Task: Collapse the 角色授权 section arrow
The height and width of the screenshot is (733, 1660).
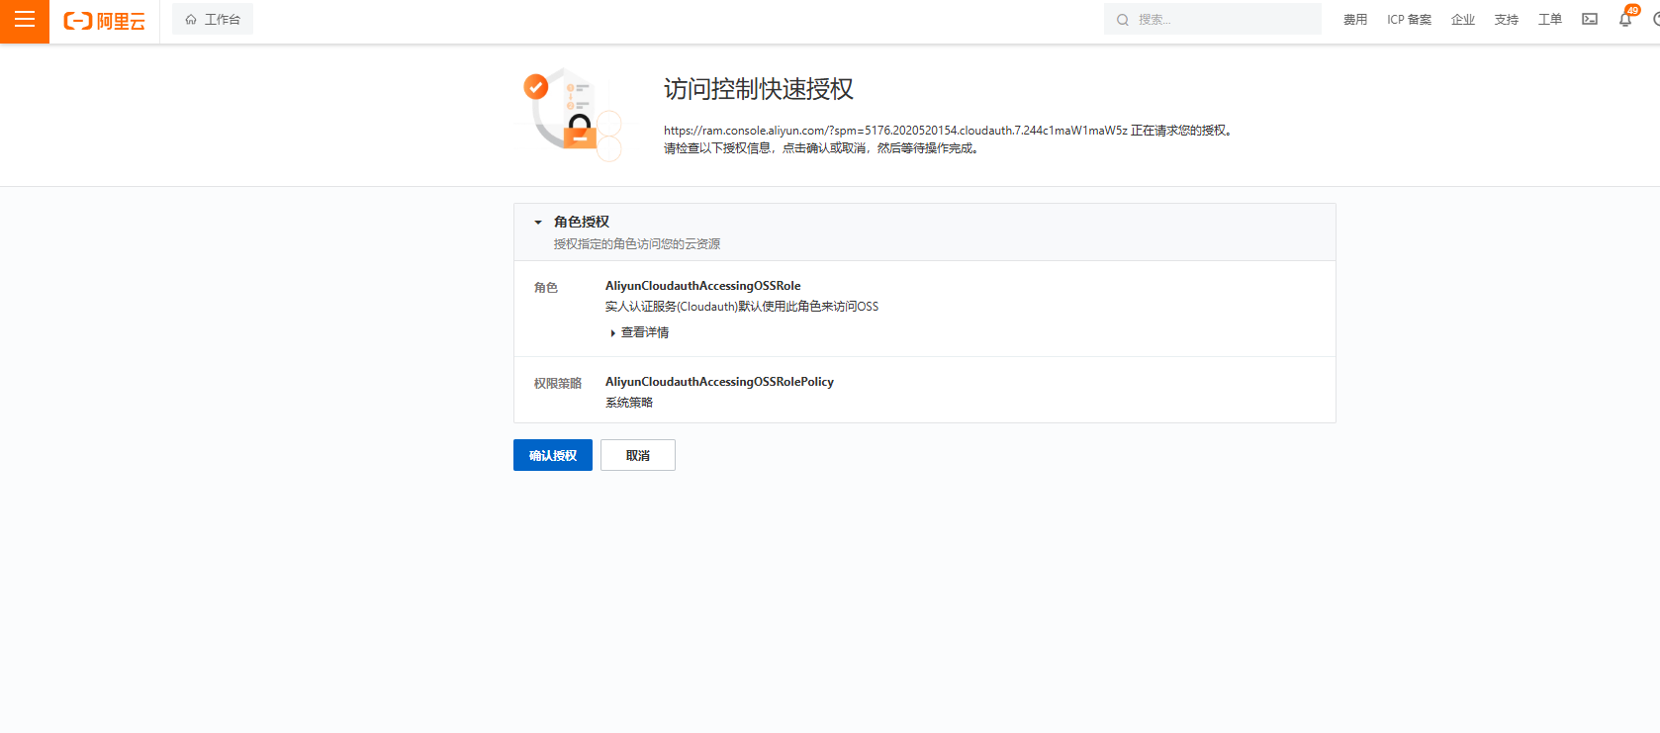Action: coord(538,223)
